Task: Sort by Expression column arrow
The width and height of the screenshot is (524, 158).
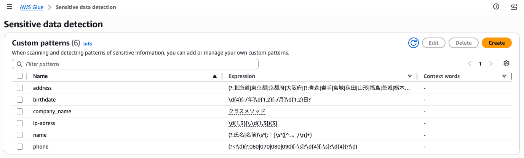Action: (x=410, y=76)
